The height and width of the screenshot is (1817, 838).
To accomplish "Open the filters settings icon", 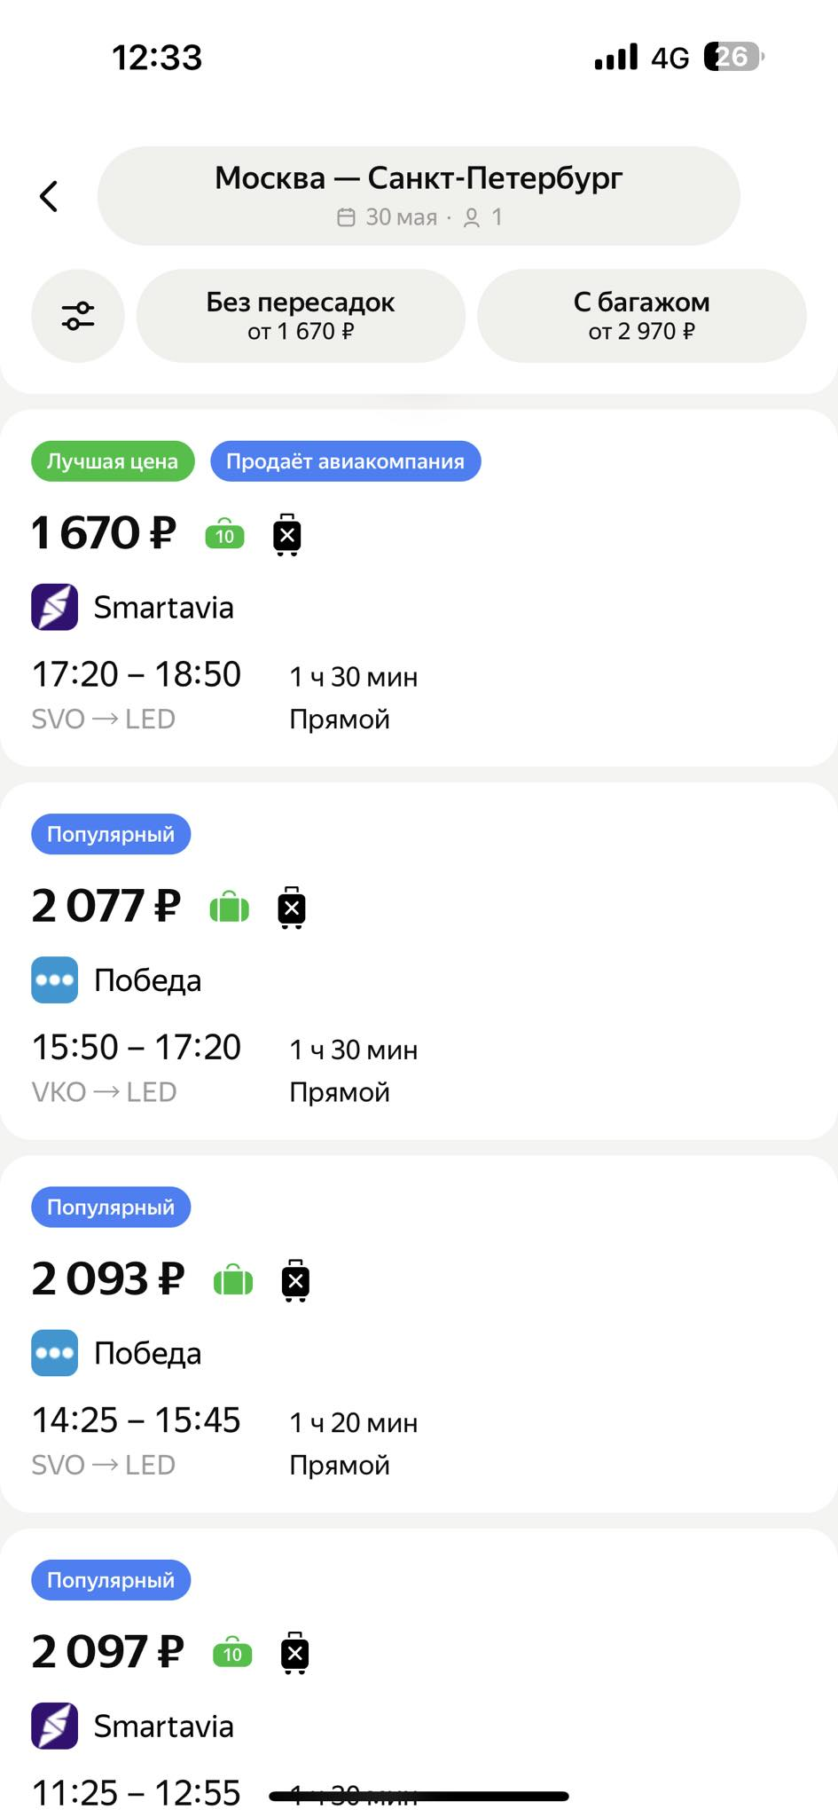I will click(x=78, y=316).
